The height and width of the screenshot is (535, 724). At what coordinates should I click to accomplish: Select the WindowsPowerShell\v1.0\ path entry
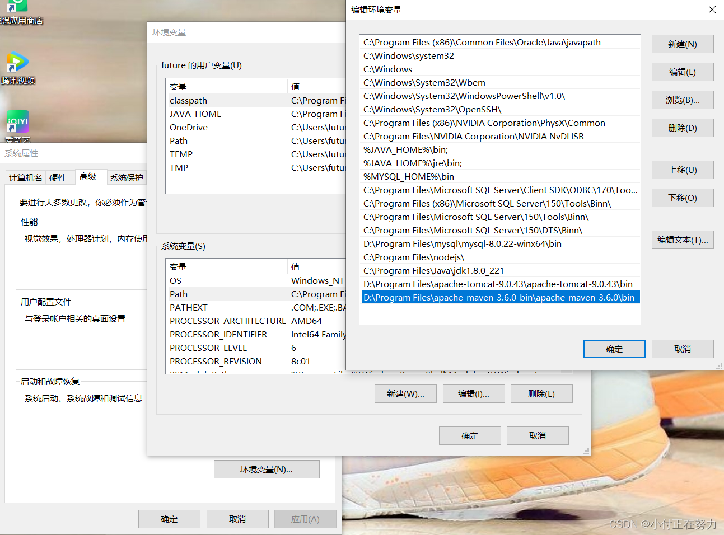point(501,96)
